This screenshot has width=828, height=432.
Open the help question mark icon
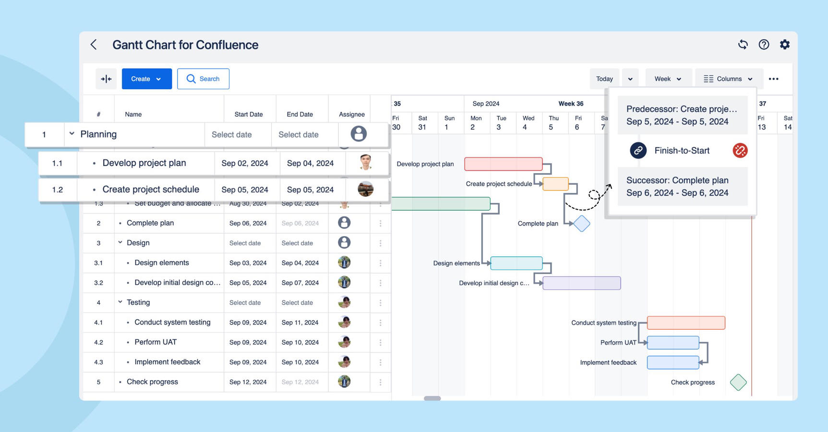(764, 45)
